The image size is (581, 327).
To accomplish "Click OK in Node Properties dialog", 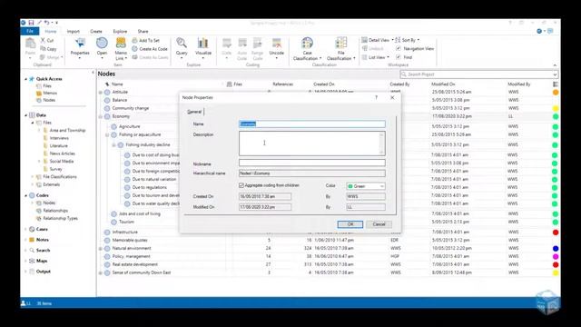I will 350,224.
